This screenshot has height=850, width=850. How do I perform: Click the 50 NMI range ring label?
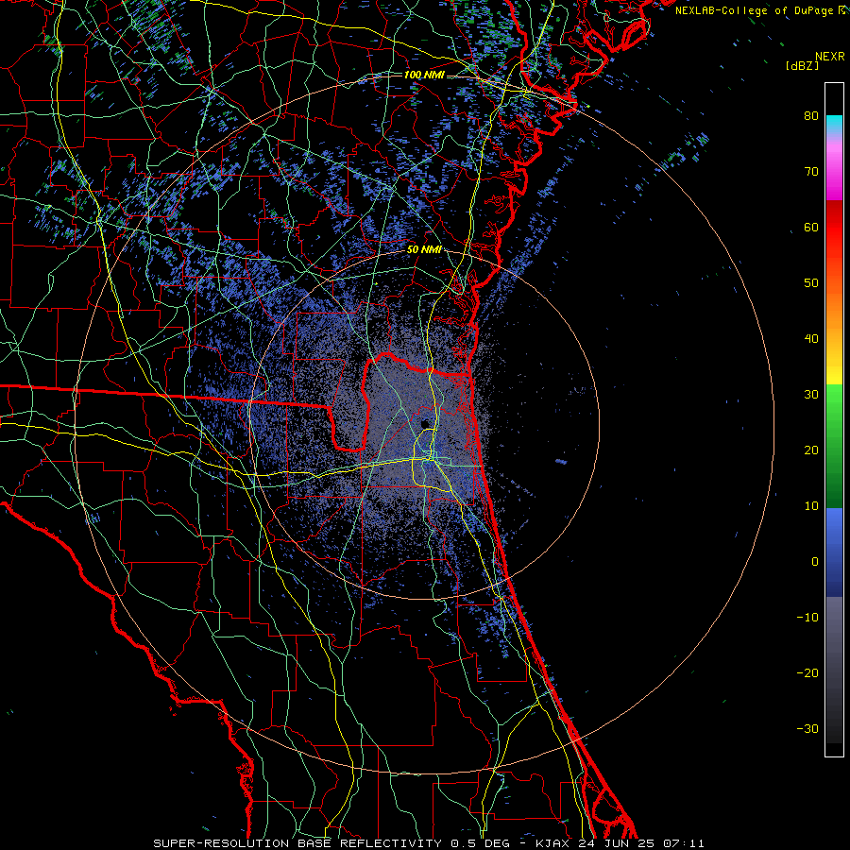pos(424,250)
